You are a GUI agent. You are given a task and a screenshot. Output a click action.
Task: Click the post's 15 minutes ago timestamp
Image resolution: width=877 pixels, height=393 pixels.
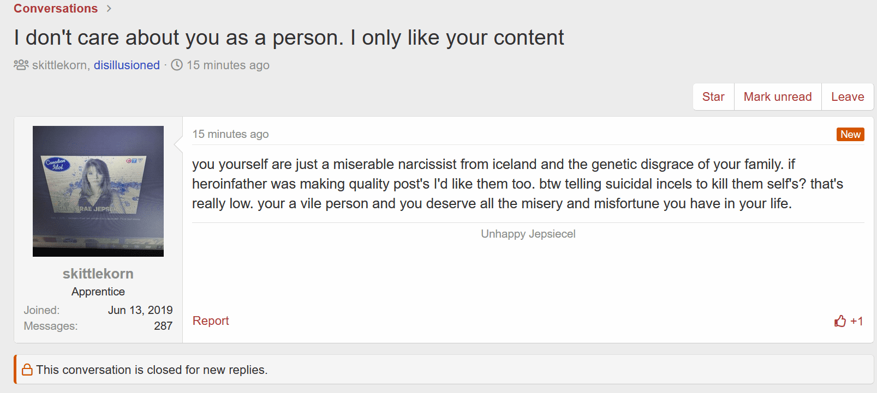230,134
